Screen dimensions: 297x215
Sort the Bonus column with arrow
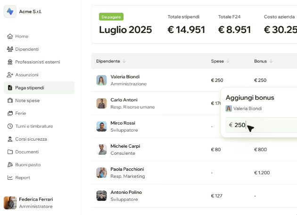click(x=271, y=61)
